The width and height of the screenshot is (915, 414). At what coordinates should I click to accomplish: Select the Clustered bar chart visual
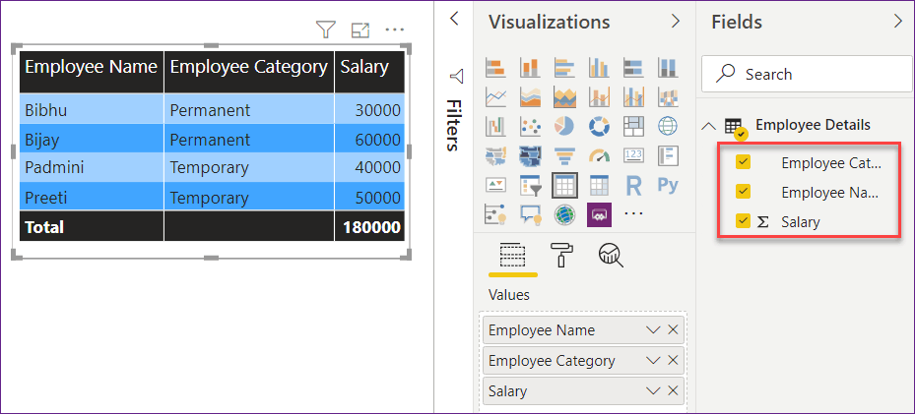coord(564,68)
